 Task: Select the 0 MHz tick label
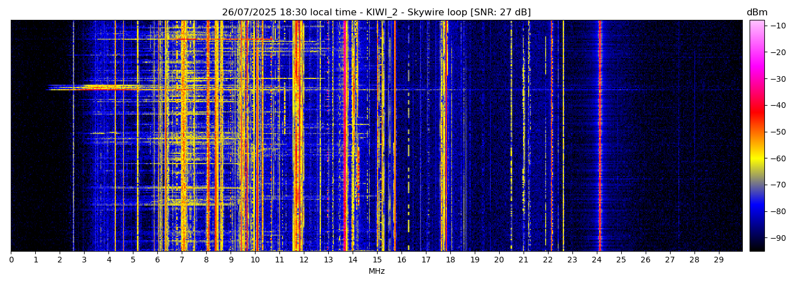click(x=11, y=260)
